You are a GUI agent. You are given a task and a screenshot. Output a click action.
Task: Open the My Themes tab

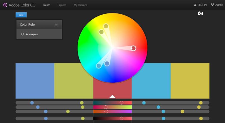pos(80,5)
